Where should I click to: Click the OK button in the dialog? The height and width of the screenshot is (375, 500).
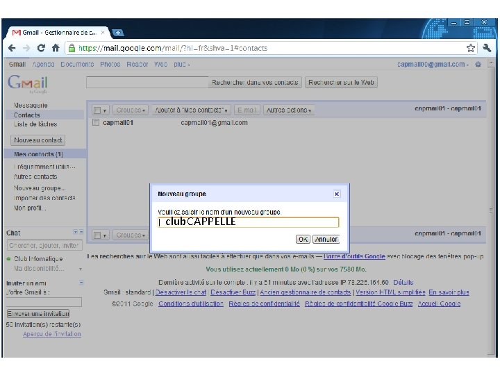(x=303, y=239)
